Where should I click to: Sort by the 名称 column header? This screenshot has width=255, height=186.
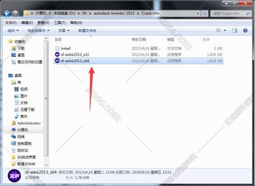[x=58, y=40]
